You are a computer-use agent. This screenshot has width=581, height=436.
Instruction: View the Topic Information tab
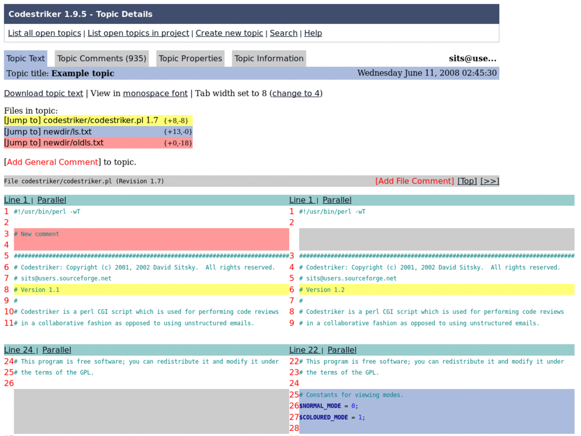coord(269,58)
